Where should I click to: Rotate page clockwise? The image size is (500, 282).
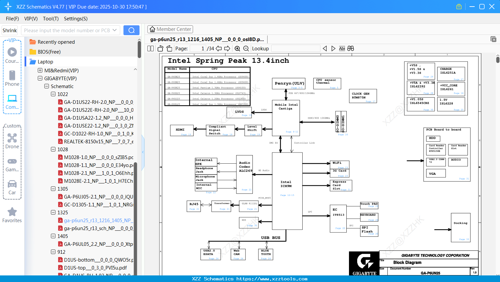[x=169, y=49]
